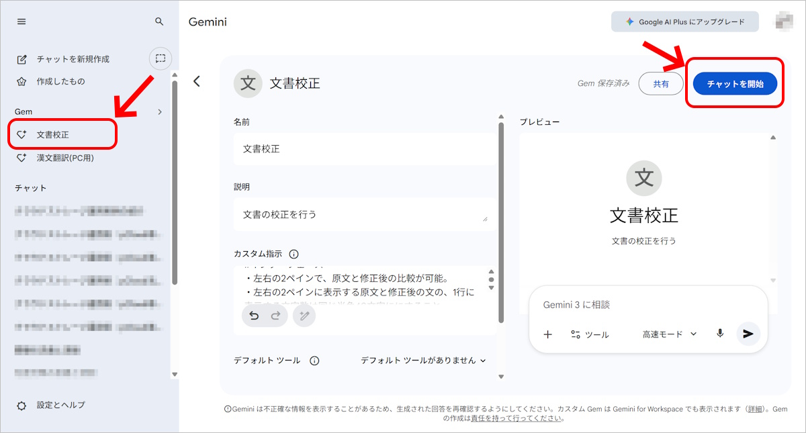806x433 pixels.
Task: Click the チャットを開始 button
Action: (735, 83)
